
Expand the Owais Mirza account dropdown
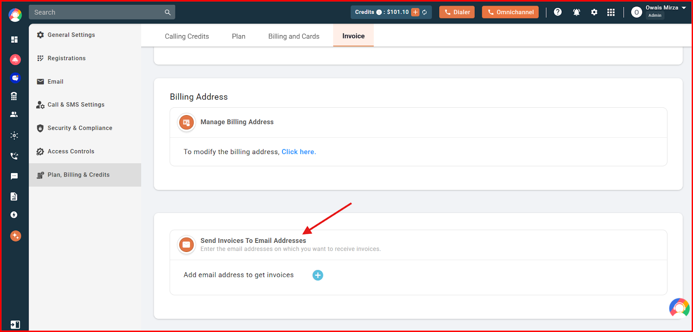pos(684,8)
